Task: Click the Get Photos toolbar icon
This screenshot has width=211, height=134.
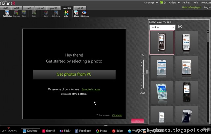Action: point(7,14)
